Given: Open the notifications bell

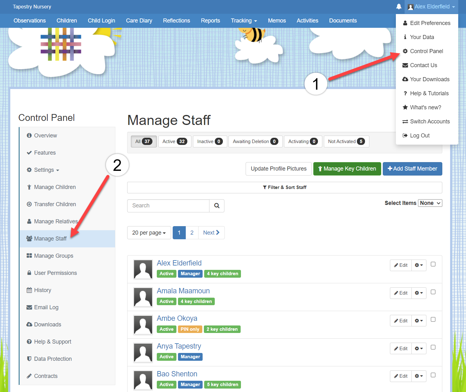Looking at the screenshot, I should coord(399,7).
